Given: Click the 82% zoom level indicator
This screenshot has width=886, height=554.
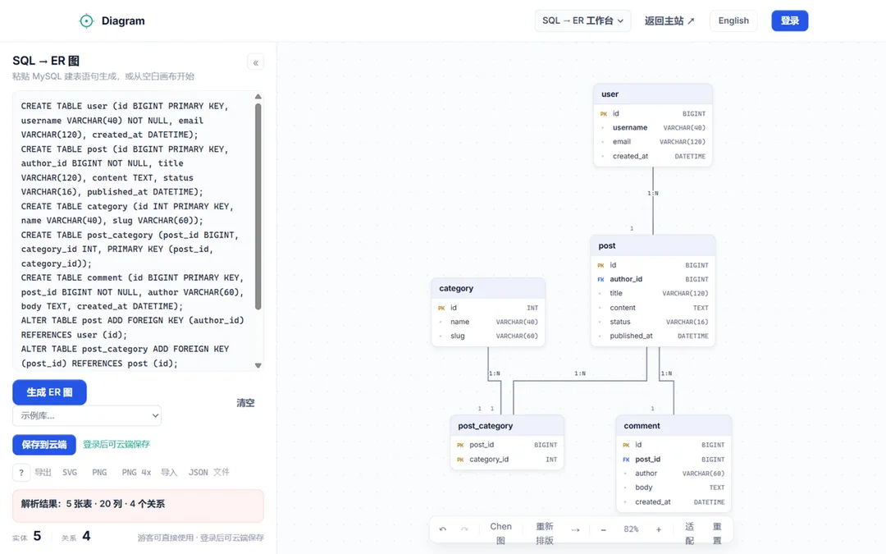Looking at the screenshot, I should (x=631, y=529).
